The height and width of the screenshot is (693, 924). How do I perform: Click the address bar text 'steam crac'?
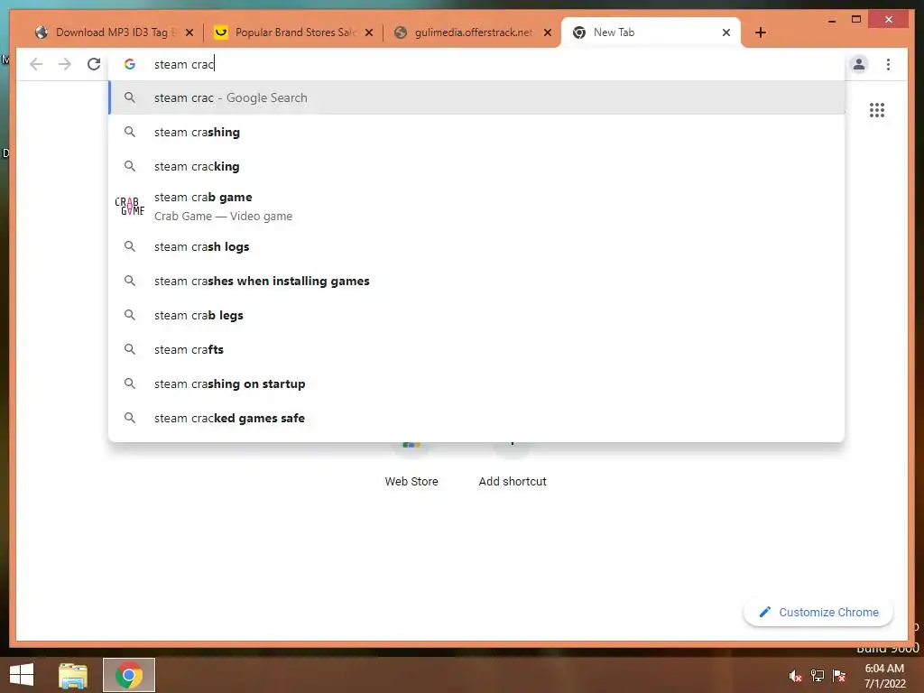pos(184,64)
